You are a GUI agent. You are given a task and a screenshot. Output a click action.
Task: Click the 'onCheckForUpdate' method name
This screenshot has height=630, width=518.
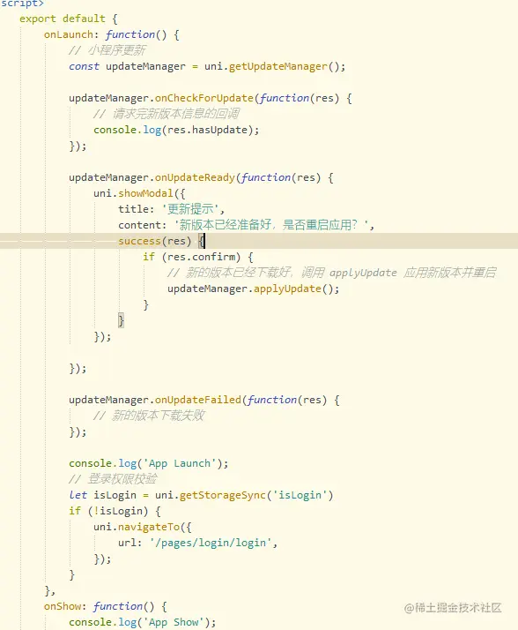pyautogui.click(x=204, y=98)
